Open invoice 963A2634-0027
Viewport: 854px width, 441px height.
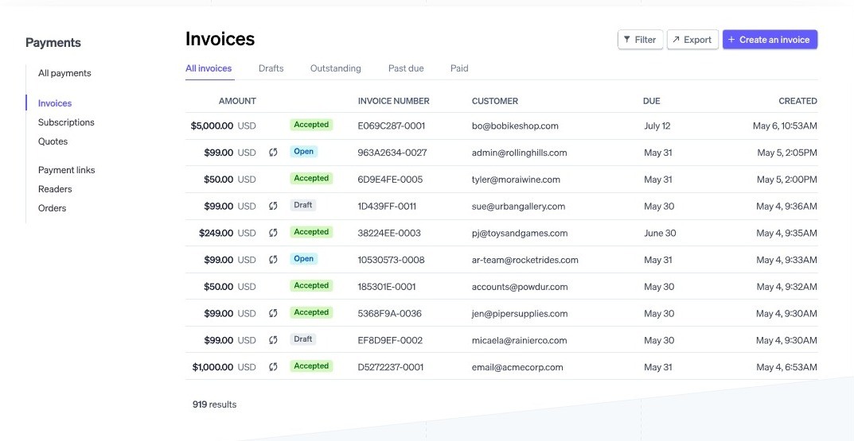click(392, 153)
